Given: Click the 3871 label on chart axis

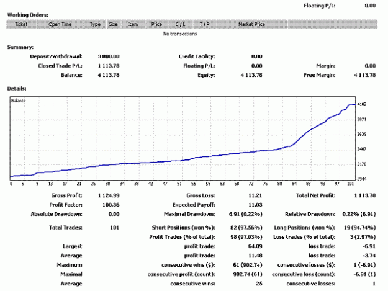Looking at the screenshot, I should click(x=362, y=119).
